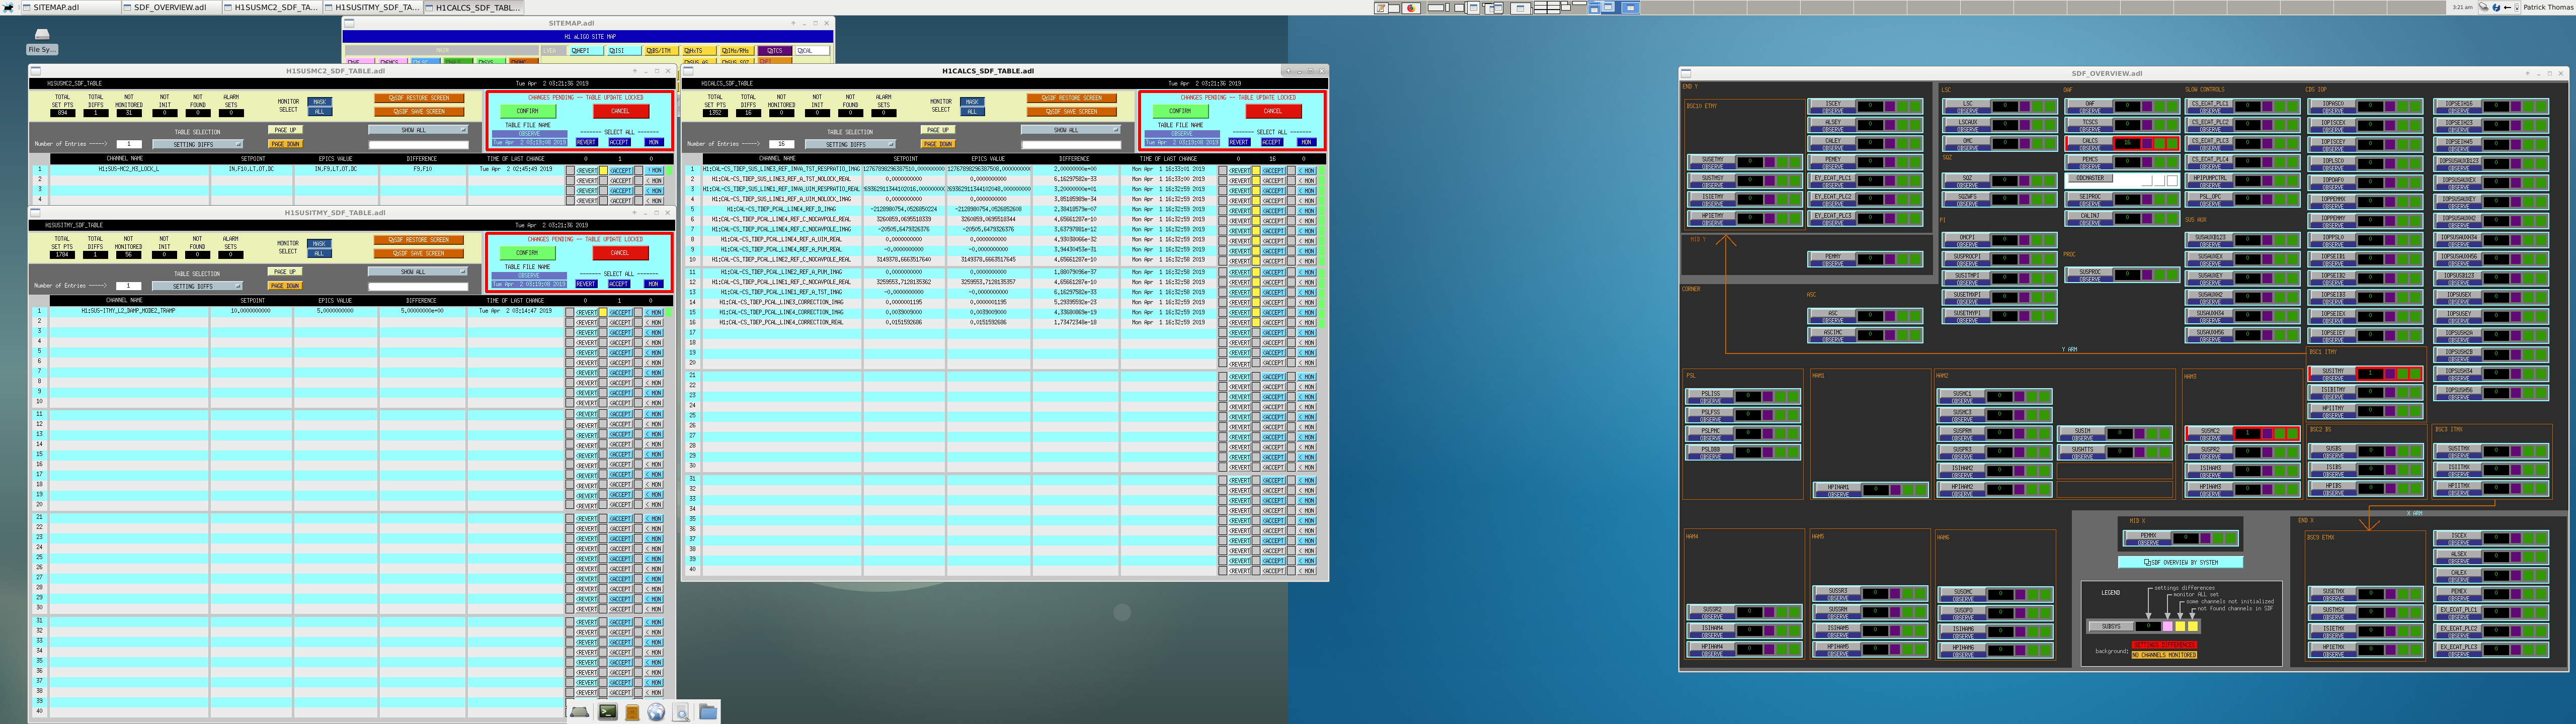The image size is (2576, 724).
Task: Click select-all REVERT in the H1SUSMC2 table
Action: pyautogui.click(x=587, y=142)
